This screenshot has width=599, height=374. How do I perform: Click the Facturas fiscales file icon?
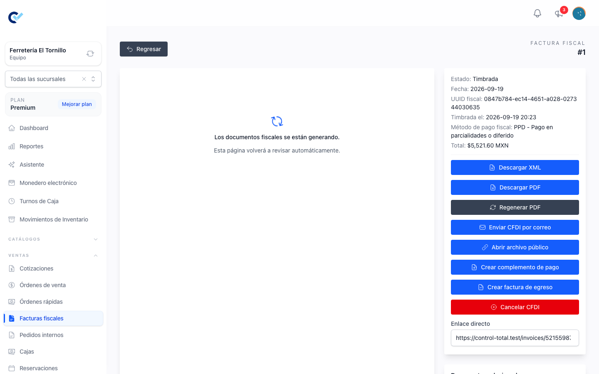point(12,318)
